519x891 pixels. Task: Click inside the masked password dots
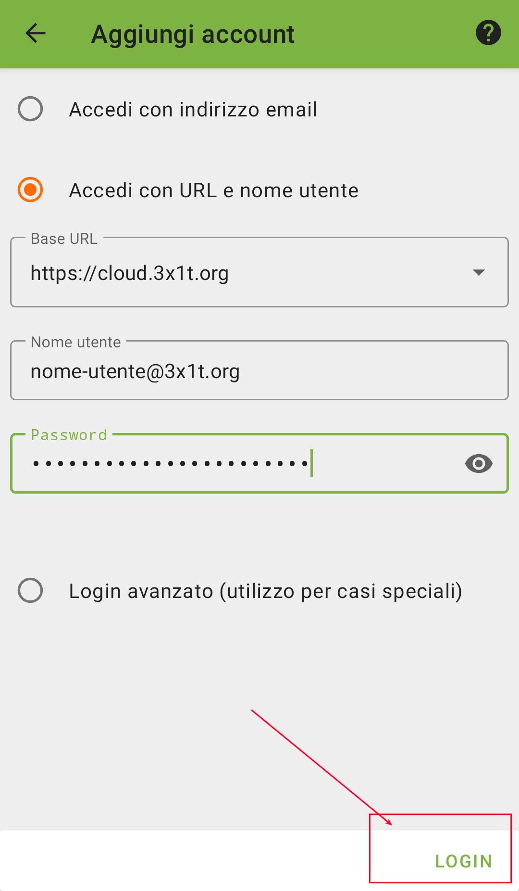pyautogui.click(x=171, y=464)
